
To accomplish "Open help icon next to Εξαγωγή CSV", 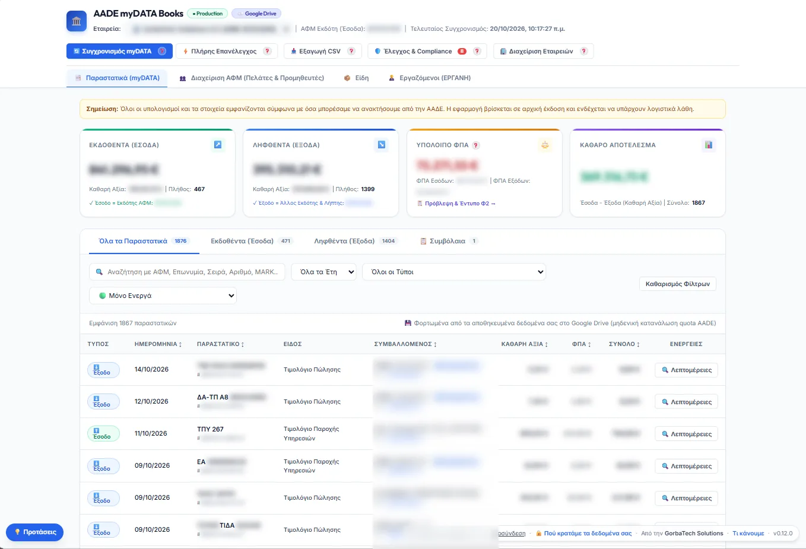I will click(351, 51).
